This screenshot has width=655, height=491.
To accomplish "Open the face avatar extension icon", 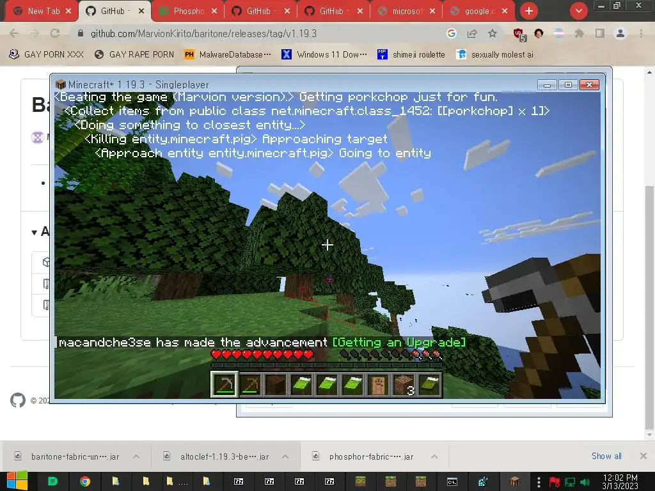I will [539, 33].
